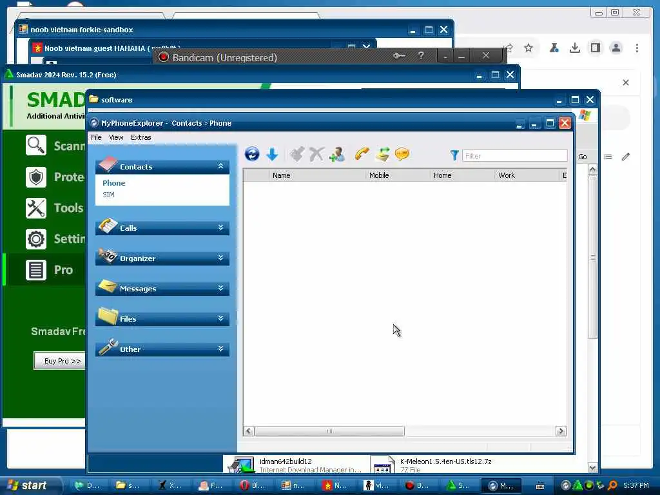The width and height of the screenshot is (660, 495).
Task: Switch to Smadav taskbar button
Action: 460,485
